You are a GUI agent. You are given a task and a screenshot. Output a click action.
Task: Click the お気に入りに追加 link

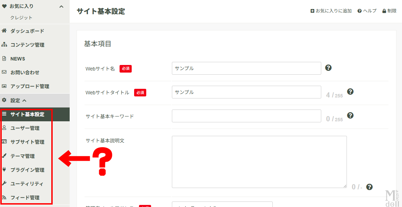tap(331, 11)
